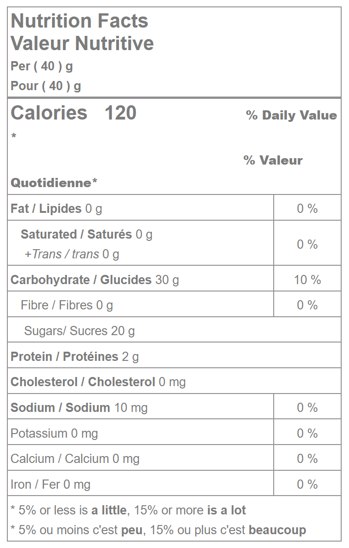Select the Iron / Fer 0 mg row
The image size is (349, 548).
pos(51,485)
